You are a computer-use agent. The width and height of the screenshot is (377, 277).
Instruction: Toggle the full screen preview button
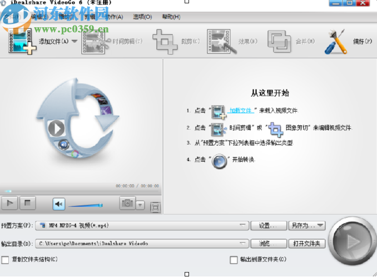coord(155,207)
